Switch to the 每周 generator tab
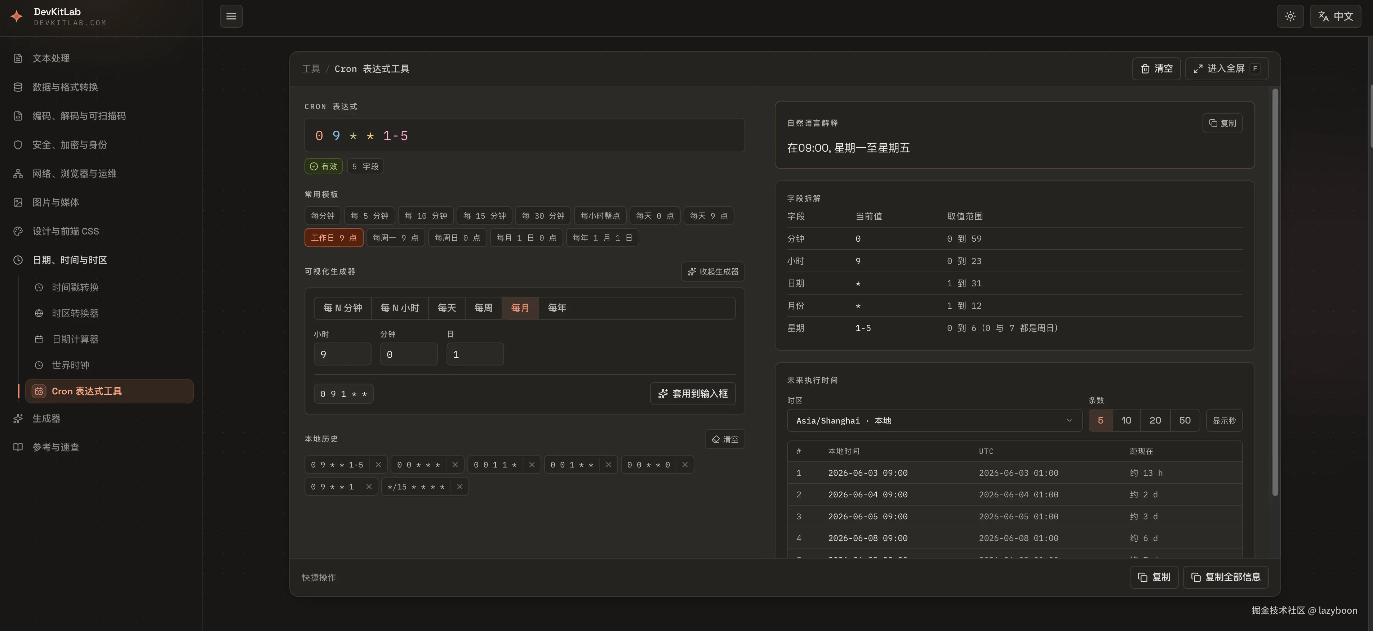This screenshot has width=1373, height=631. click(483, 308)
